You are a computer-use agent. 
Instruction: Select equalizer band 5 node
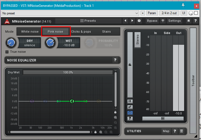point(85,101)
